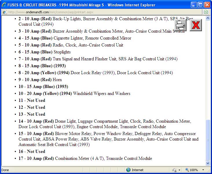Click the Internet Explorer title bar logo
This screenshot has height=174, width=212.
pyautogui.click(x=4, y=5)
